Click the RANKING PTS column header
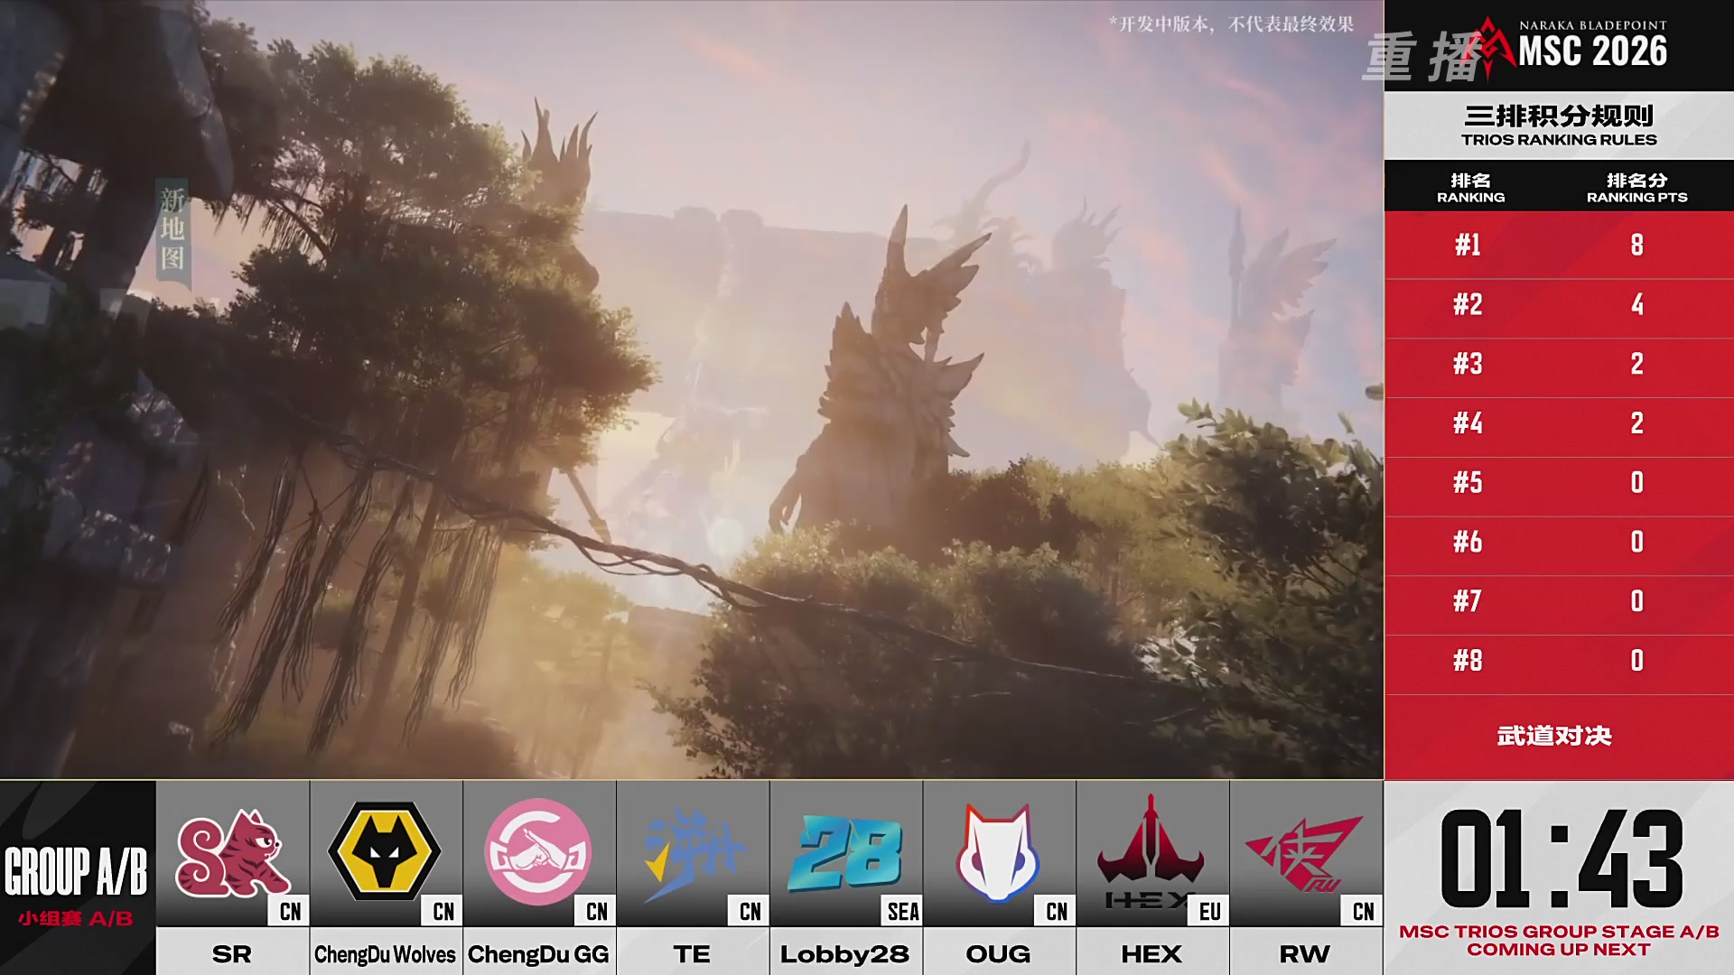The image size is (1734, 975). coord(1636,188)
